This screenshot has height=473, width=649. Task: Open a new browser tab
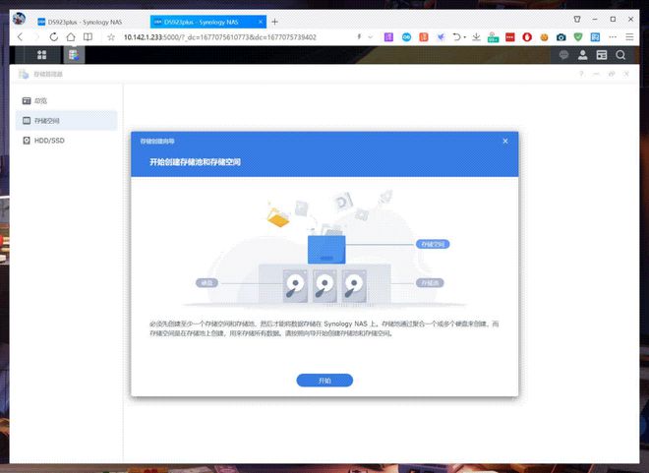click(274, 21)
